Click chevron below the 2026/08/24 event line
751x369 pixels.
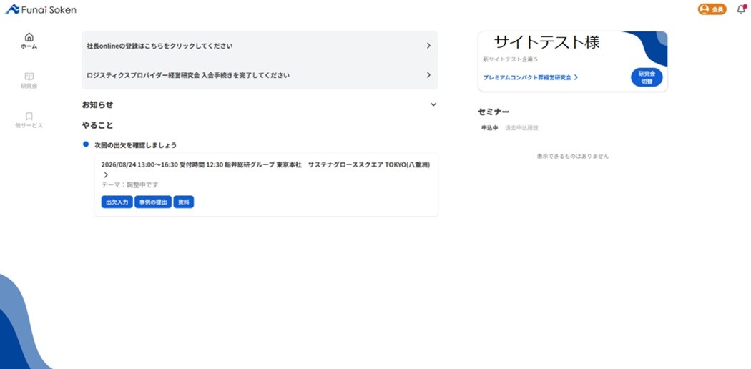(106, 175)
